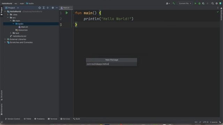The height and width of the screenshot is (125, 223).
Task: Click src breadcrumb in navigation bar
Action: (x=16, y=3)
